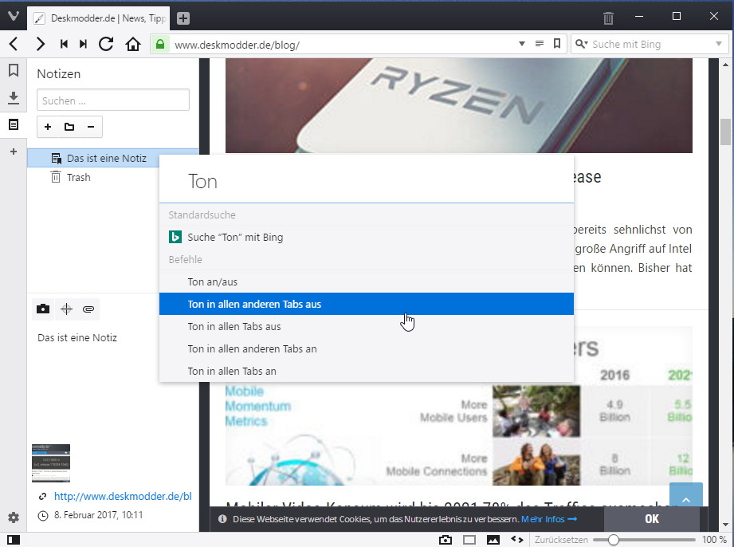Go to the home page
Screen dimensions: 734x547
[133, 44]
